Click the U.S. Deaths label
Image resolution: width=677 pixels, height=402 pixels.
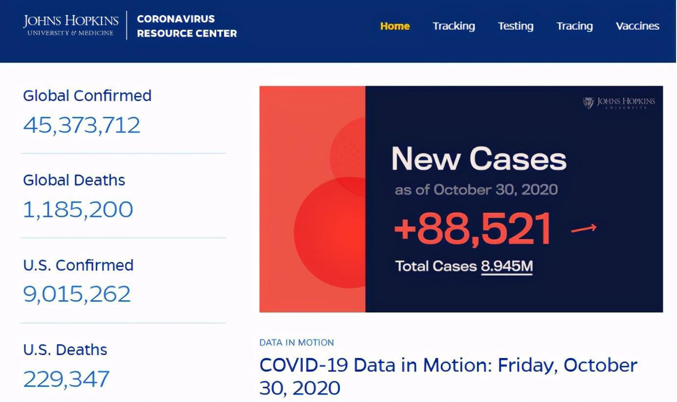click(65, 350)
